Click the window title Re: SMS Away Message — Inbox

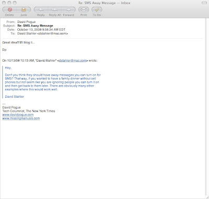[x=104, y=3]
